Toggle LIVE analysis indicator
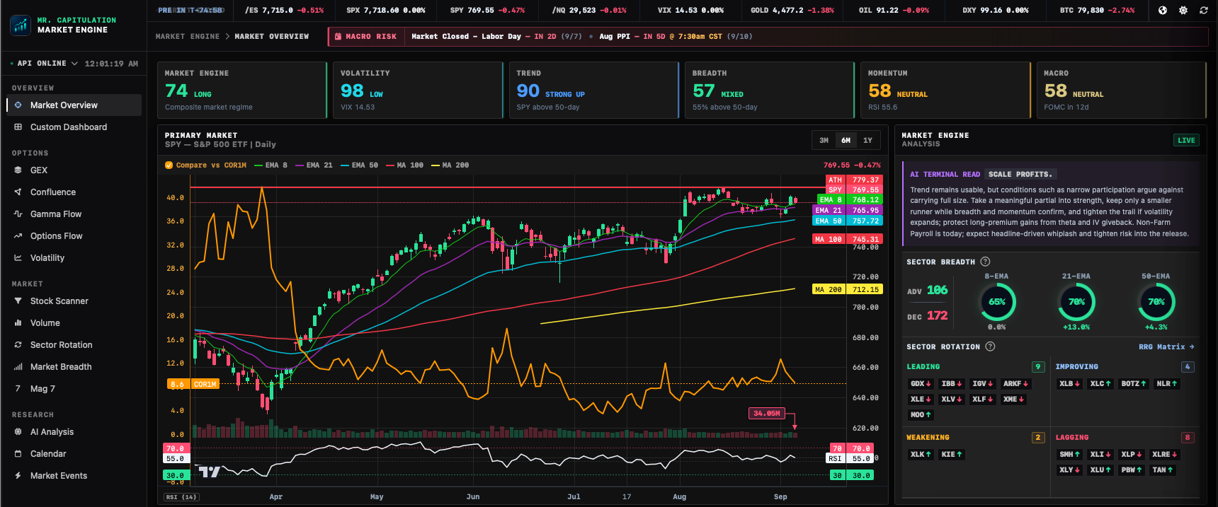This screenshot has height=507, width=1218. [1186, 140]
